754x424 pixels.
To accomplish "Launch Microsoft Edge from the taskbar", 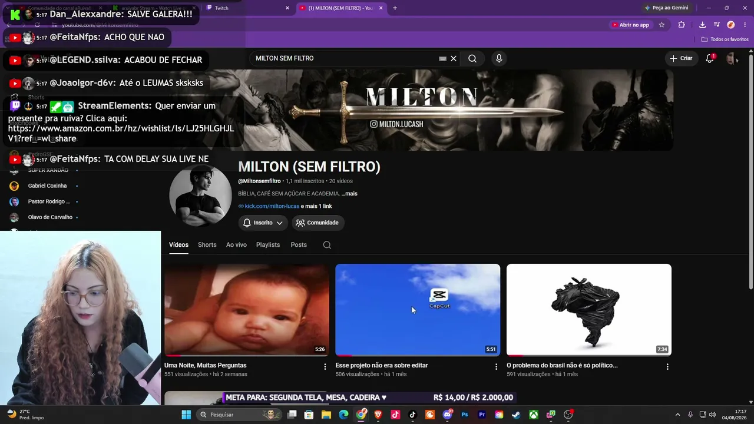I will (343, 415).
